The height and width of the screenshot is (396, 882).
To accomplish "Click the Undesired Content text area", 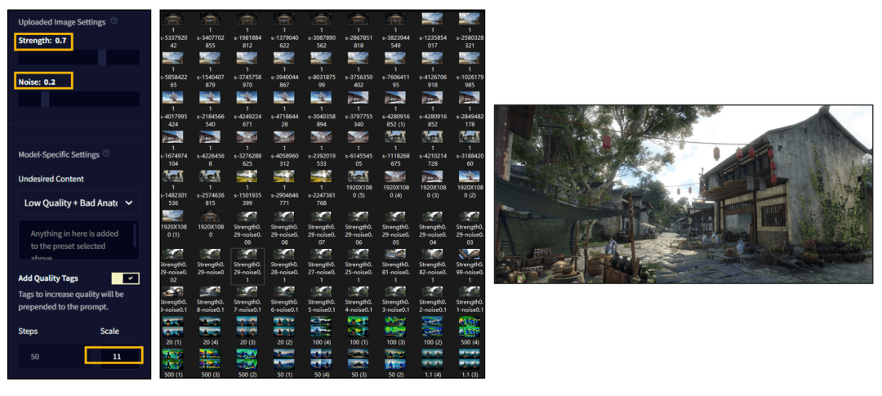I will tap(78, 240).
